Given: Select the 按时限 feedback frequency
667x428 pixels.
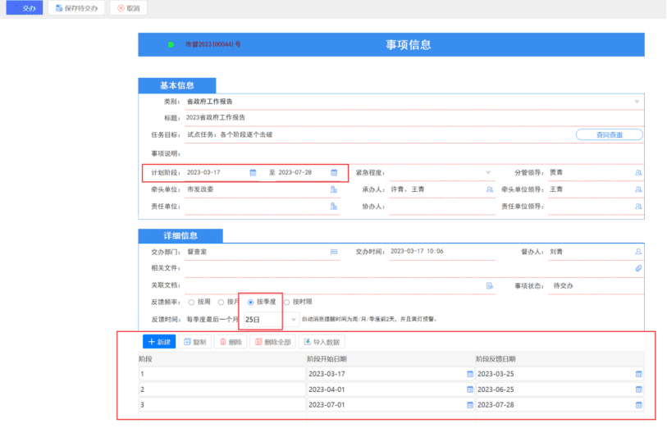Looking at the screenshot, I should (x=286, y=303).
